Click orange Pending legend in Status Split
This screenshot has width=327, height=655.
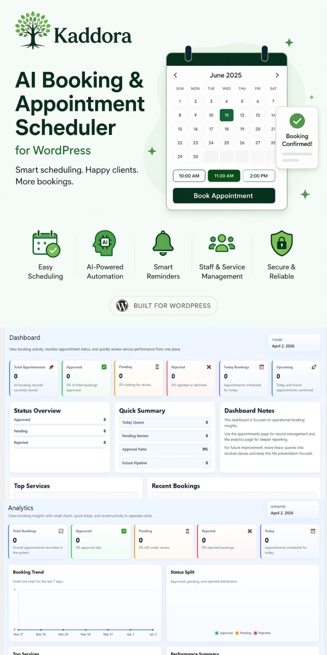[243, 633]
